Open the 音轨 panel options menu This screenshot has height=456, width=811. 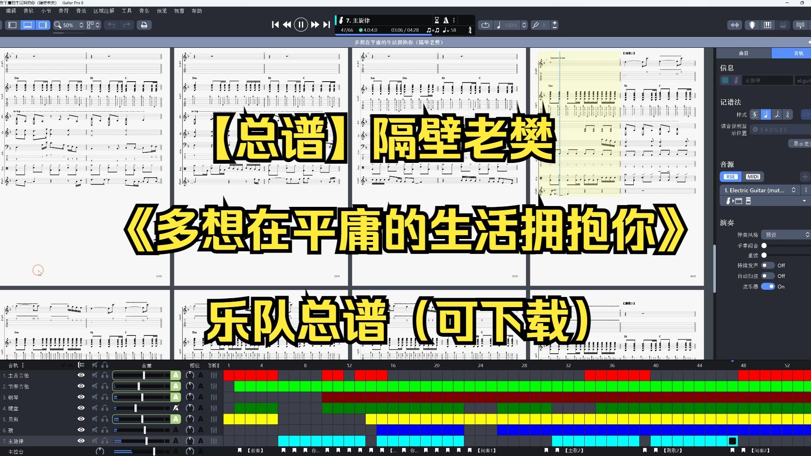23,365
